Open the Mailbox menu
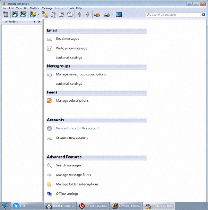 point(35,8)
